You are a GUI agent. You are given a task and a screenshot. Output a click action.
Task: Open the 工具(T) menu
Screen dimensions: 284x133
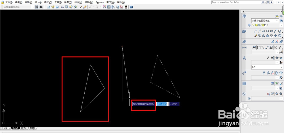58,2
